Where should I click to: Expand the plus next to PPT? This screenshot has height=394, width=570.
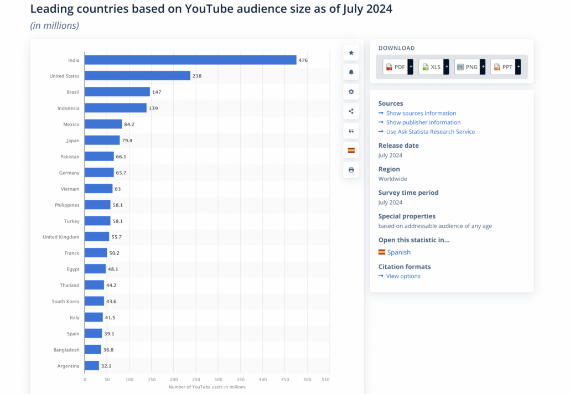point(518,67)
